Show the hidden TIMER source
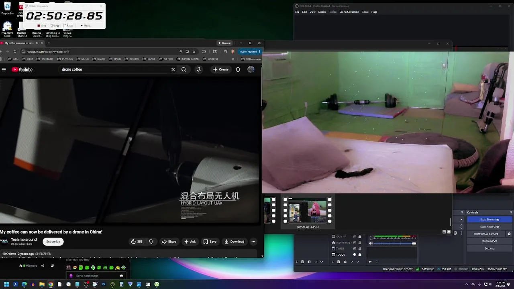This screenshot has width=514, height=289. coord(354,248)
